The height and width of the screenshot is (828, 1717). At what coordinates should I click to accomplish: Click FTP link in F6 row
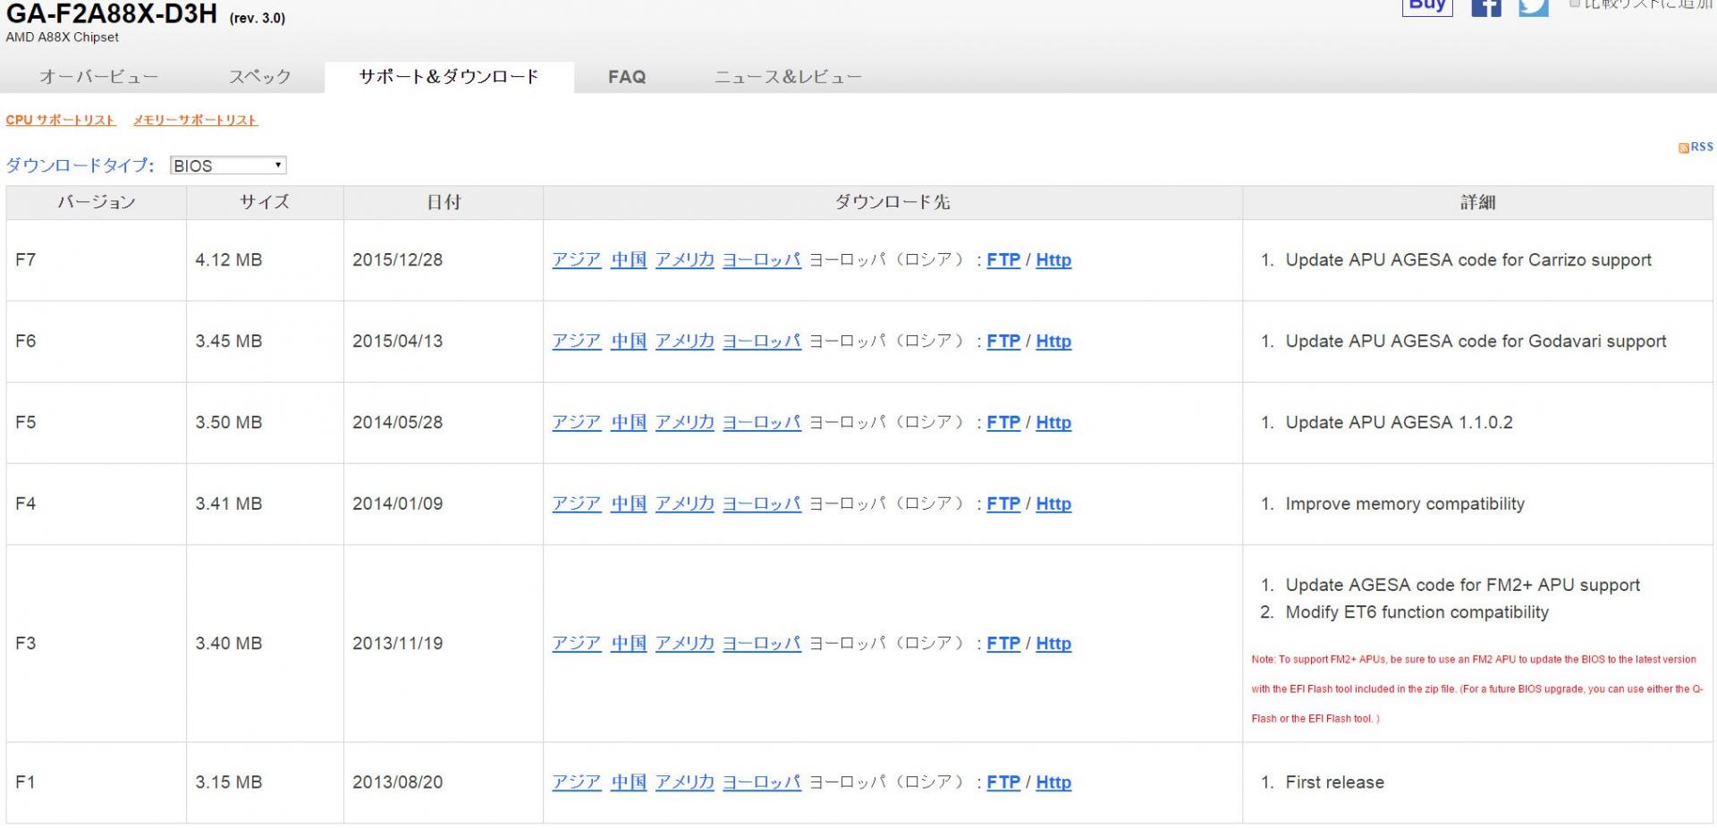pos(1003,342)
